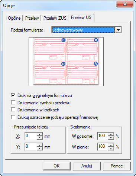
Task: Decrease W pionie scaling with down arrow
Action: pos(111,149)
